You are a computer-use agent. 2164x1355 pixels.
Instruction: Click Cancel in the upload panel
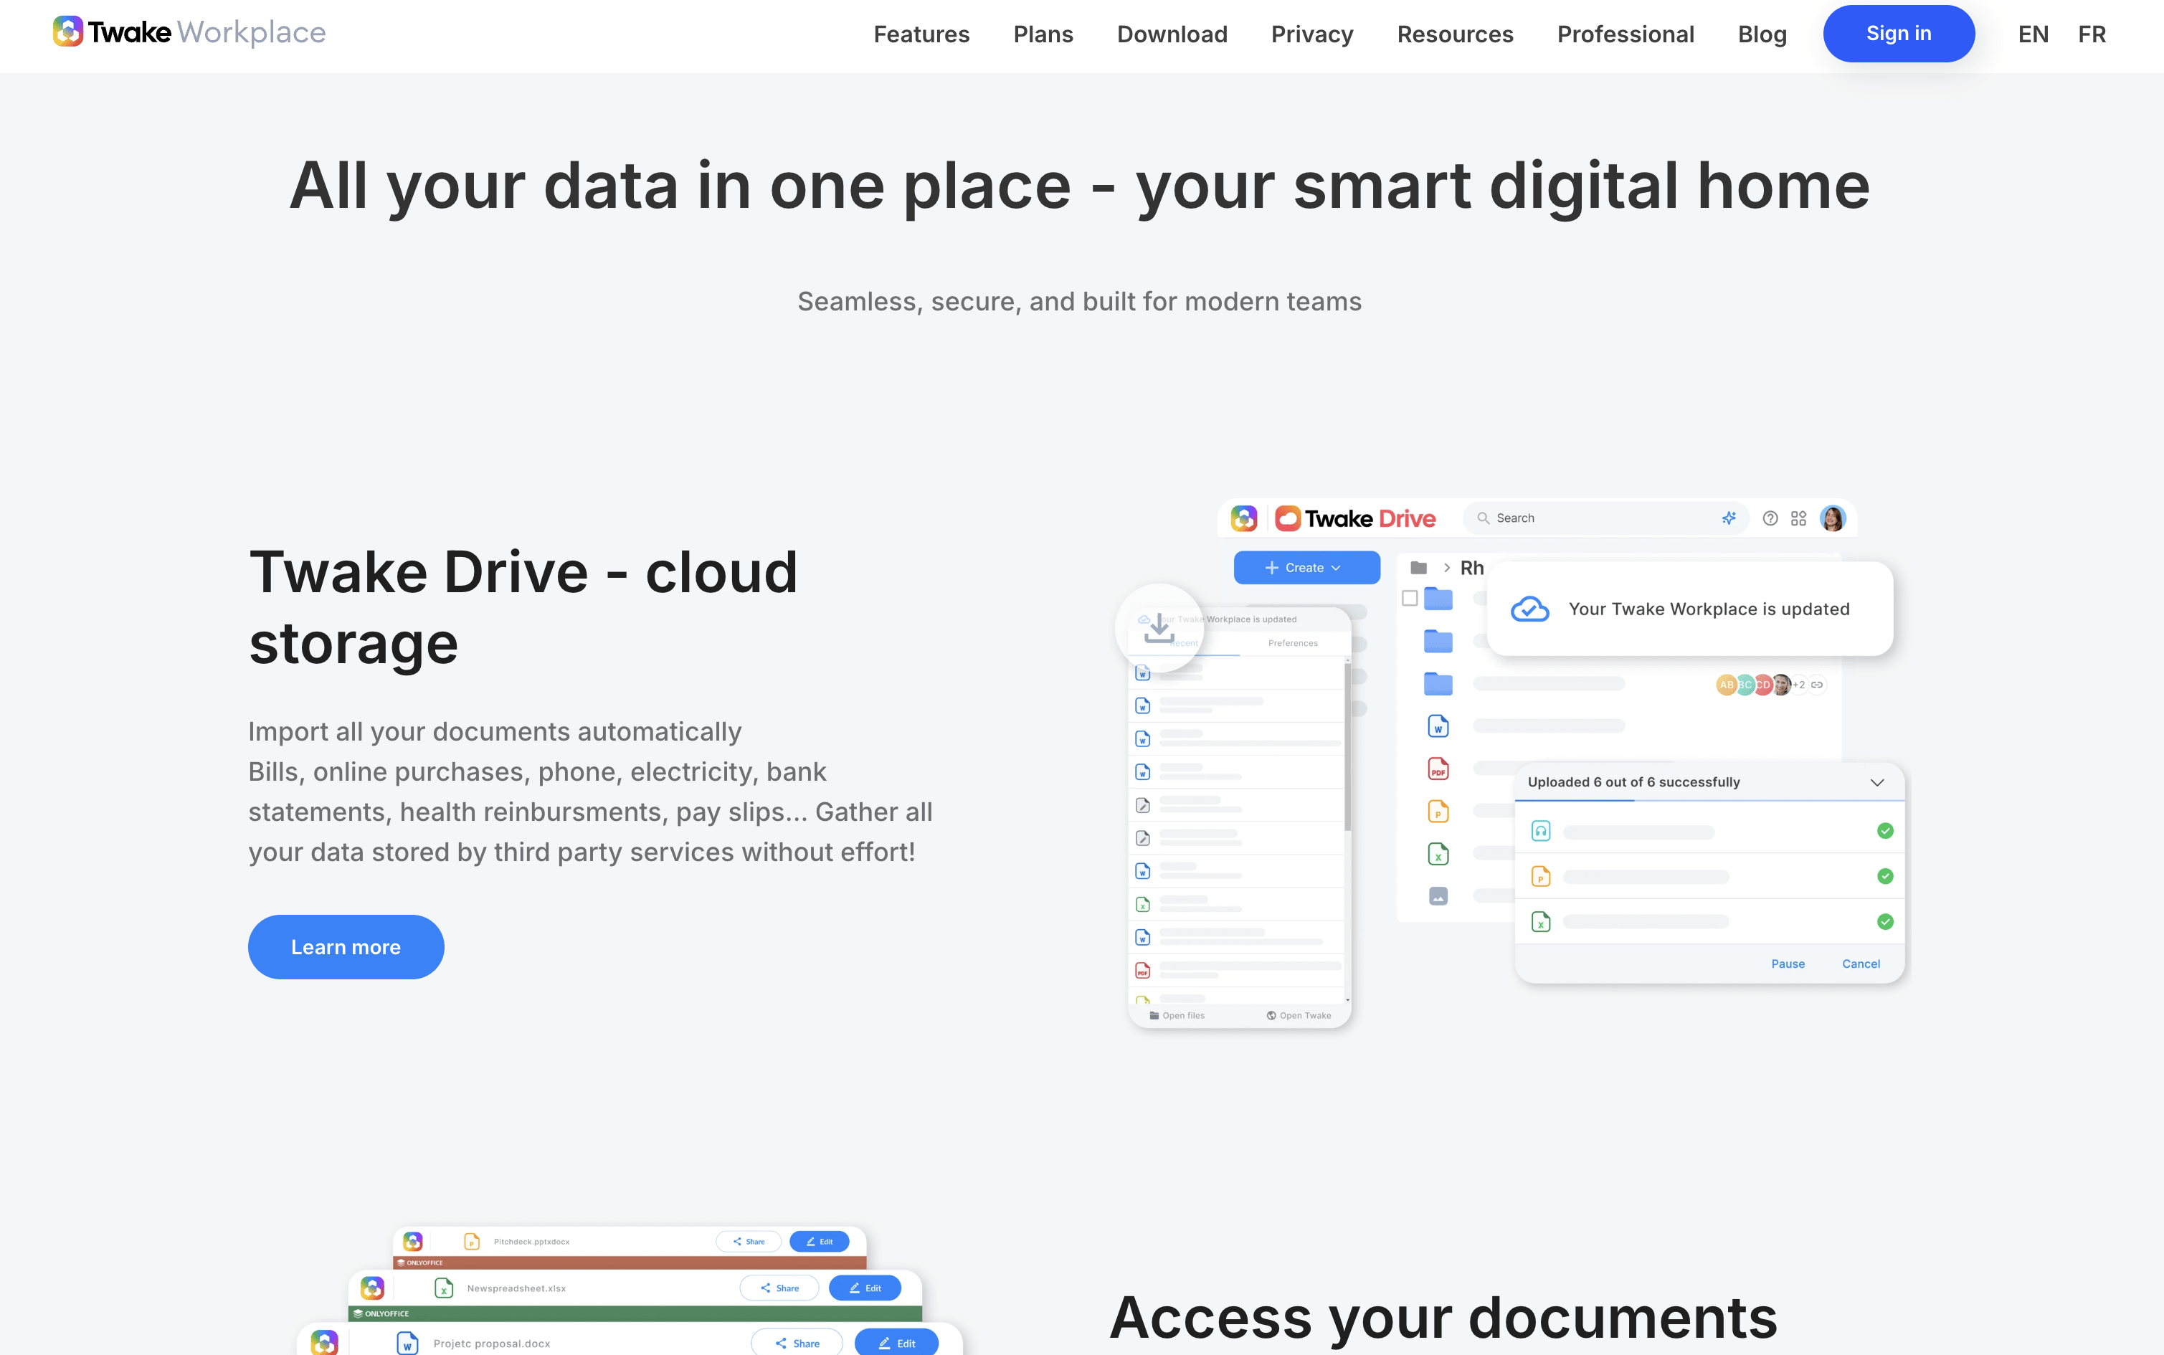pyautogui.click(x=1861, y=964)
